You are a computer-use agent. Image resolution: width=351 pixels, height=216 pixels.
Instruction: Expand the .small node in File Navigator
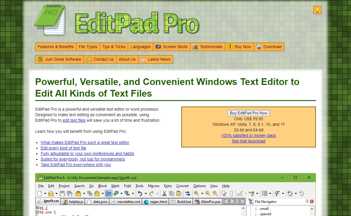pos(256,209)
